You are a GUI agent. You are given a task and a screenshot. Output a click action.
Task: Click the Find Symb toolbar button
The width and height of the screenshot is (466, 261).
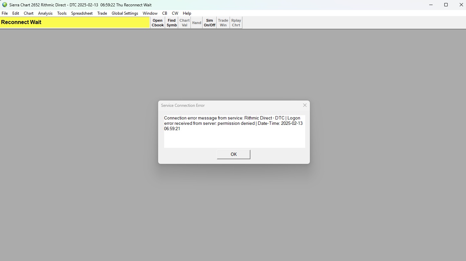(172, 23)
